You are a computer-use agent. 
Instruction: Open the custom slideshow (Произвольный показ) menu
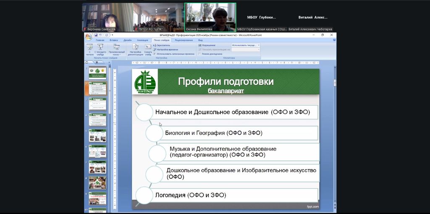coord(116,49)
